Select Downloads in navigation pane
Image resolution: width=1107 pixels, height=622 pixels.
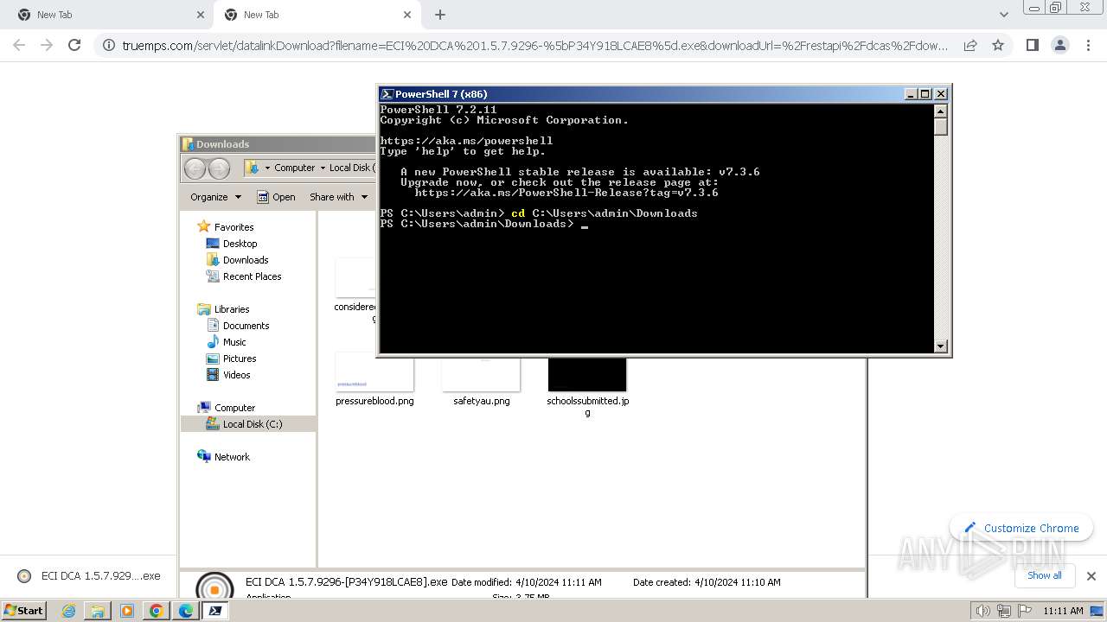(246, 260)
